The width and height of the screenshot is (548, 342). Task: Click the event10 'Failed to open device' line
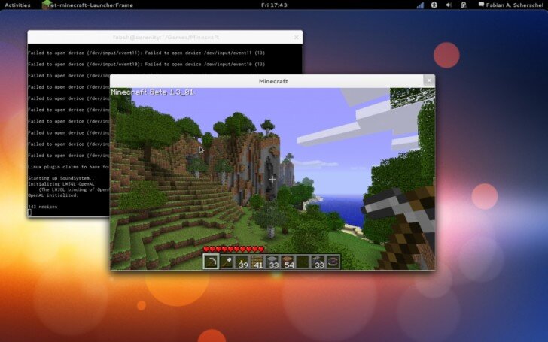[147, 64]
